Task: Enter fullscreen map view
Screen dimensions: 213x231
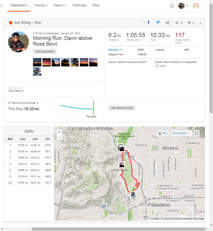Action: click(196, 133)
